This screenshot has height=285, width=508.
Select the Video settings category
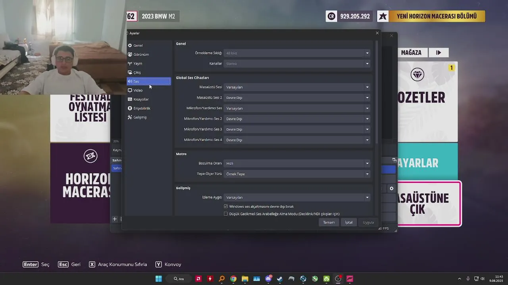coord(148,90)
